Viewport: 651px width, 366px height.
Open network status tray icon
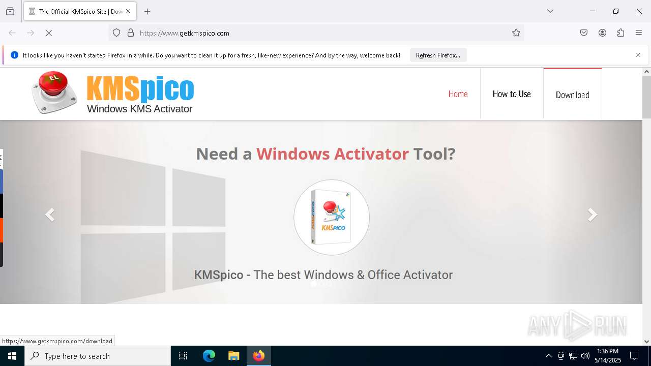(x=573, y=356)
